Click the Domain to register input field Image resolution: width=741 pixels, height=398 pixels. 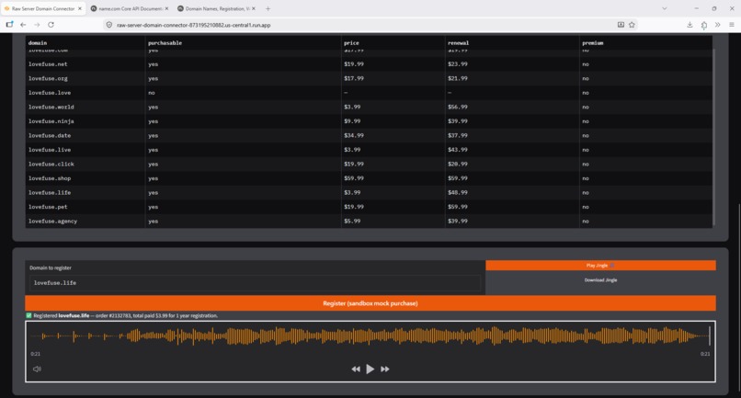[255, 283]
